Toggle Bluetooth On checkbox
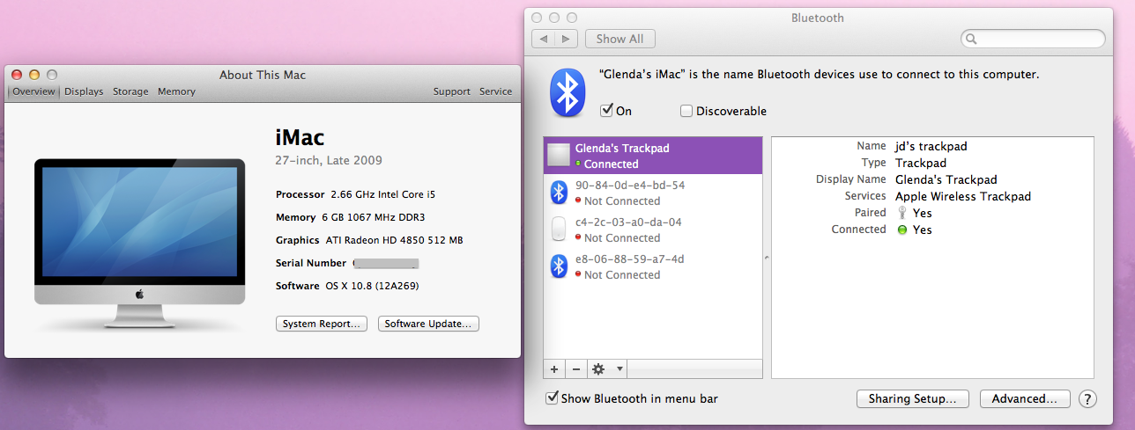 (606, 111)
